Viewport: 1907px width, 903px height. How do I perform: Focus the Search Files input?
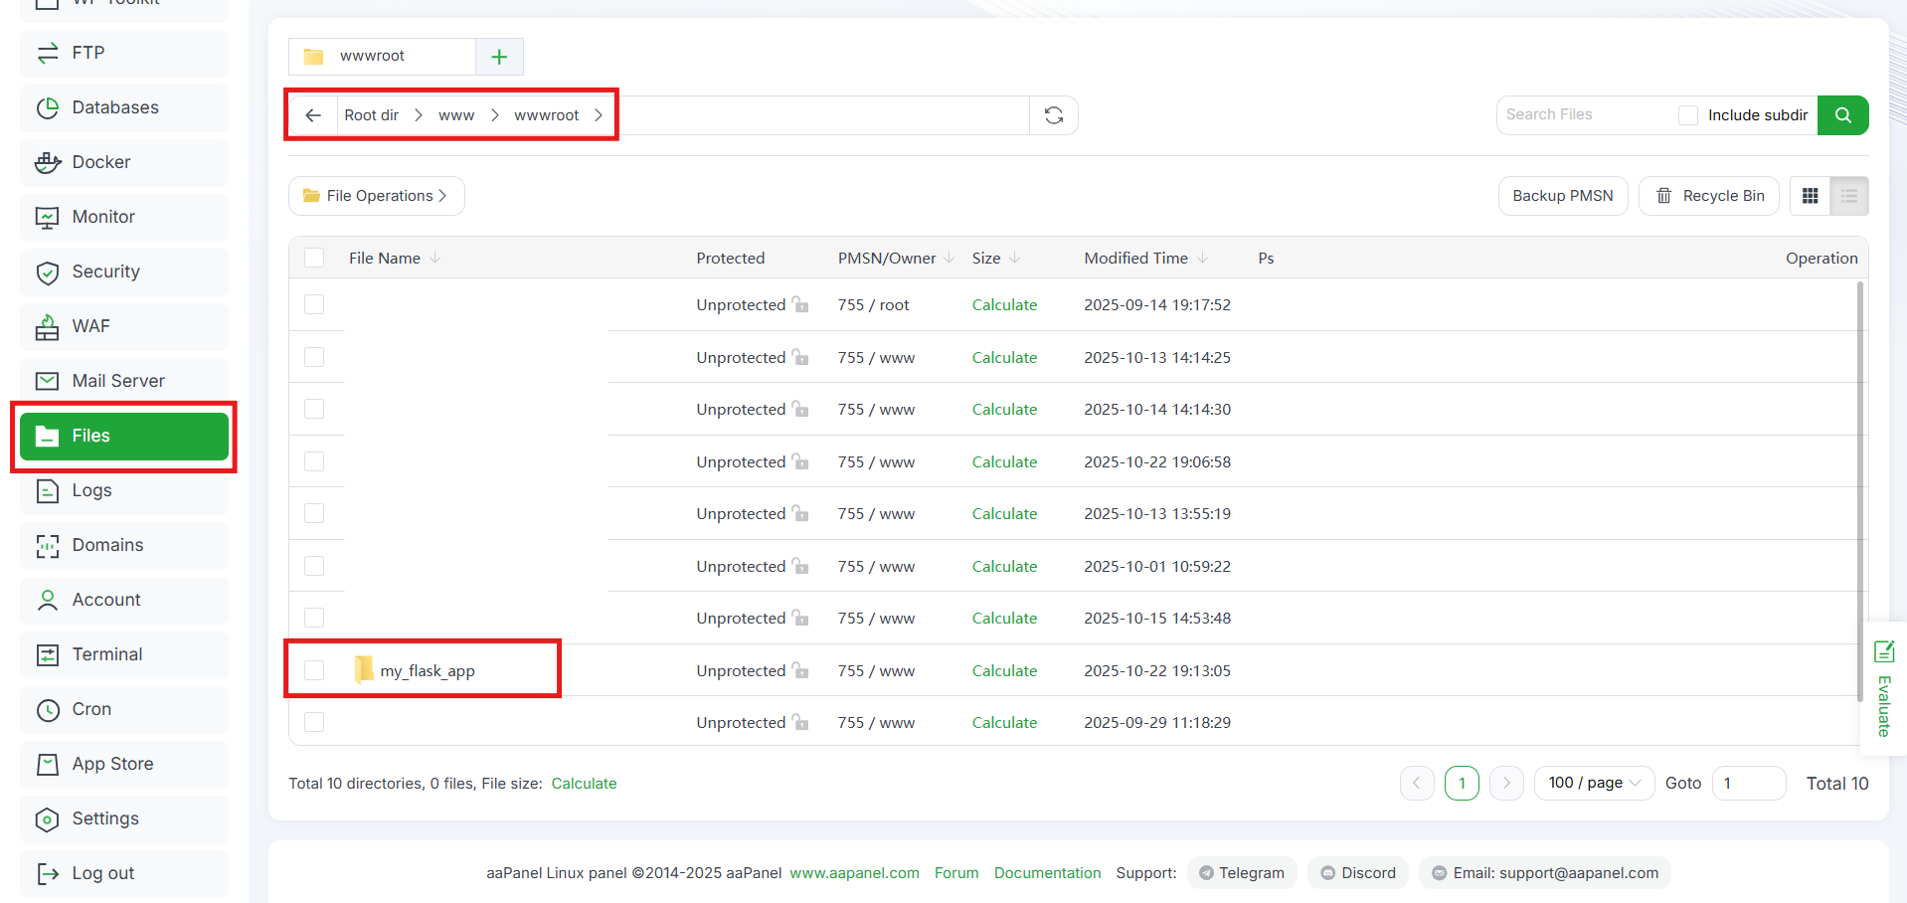[x=1586, y=115]
